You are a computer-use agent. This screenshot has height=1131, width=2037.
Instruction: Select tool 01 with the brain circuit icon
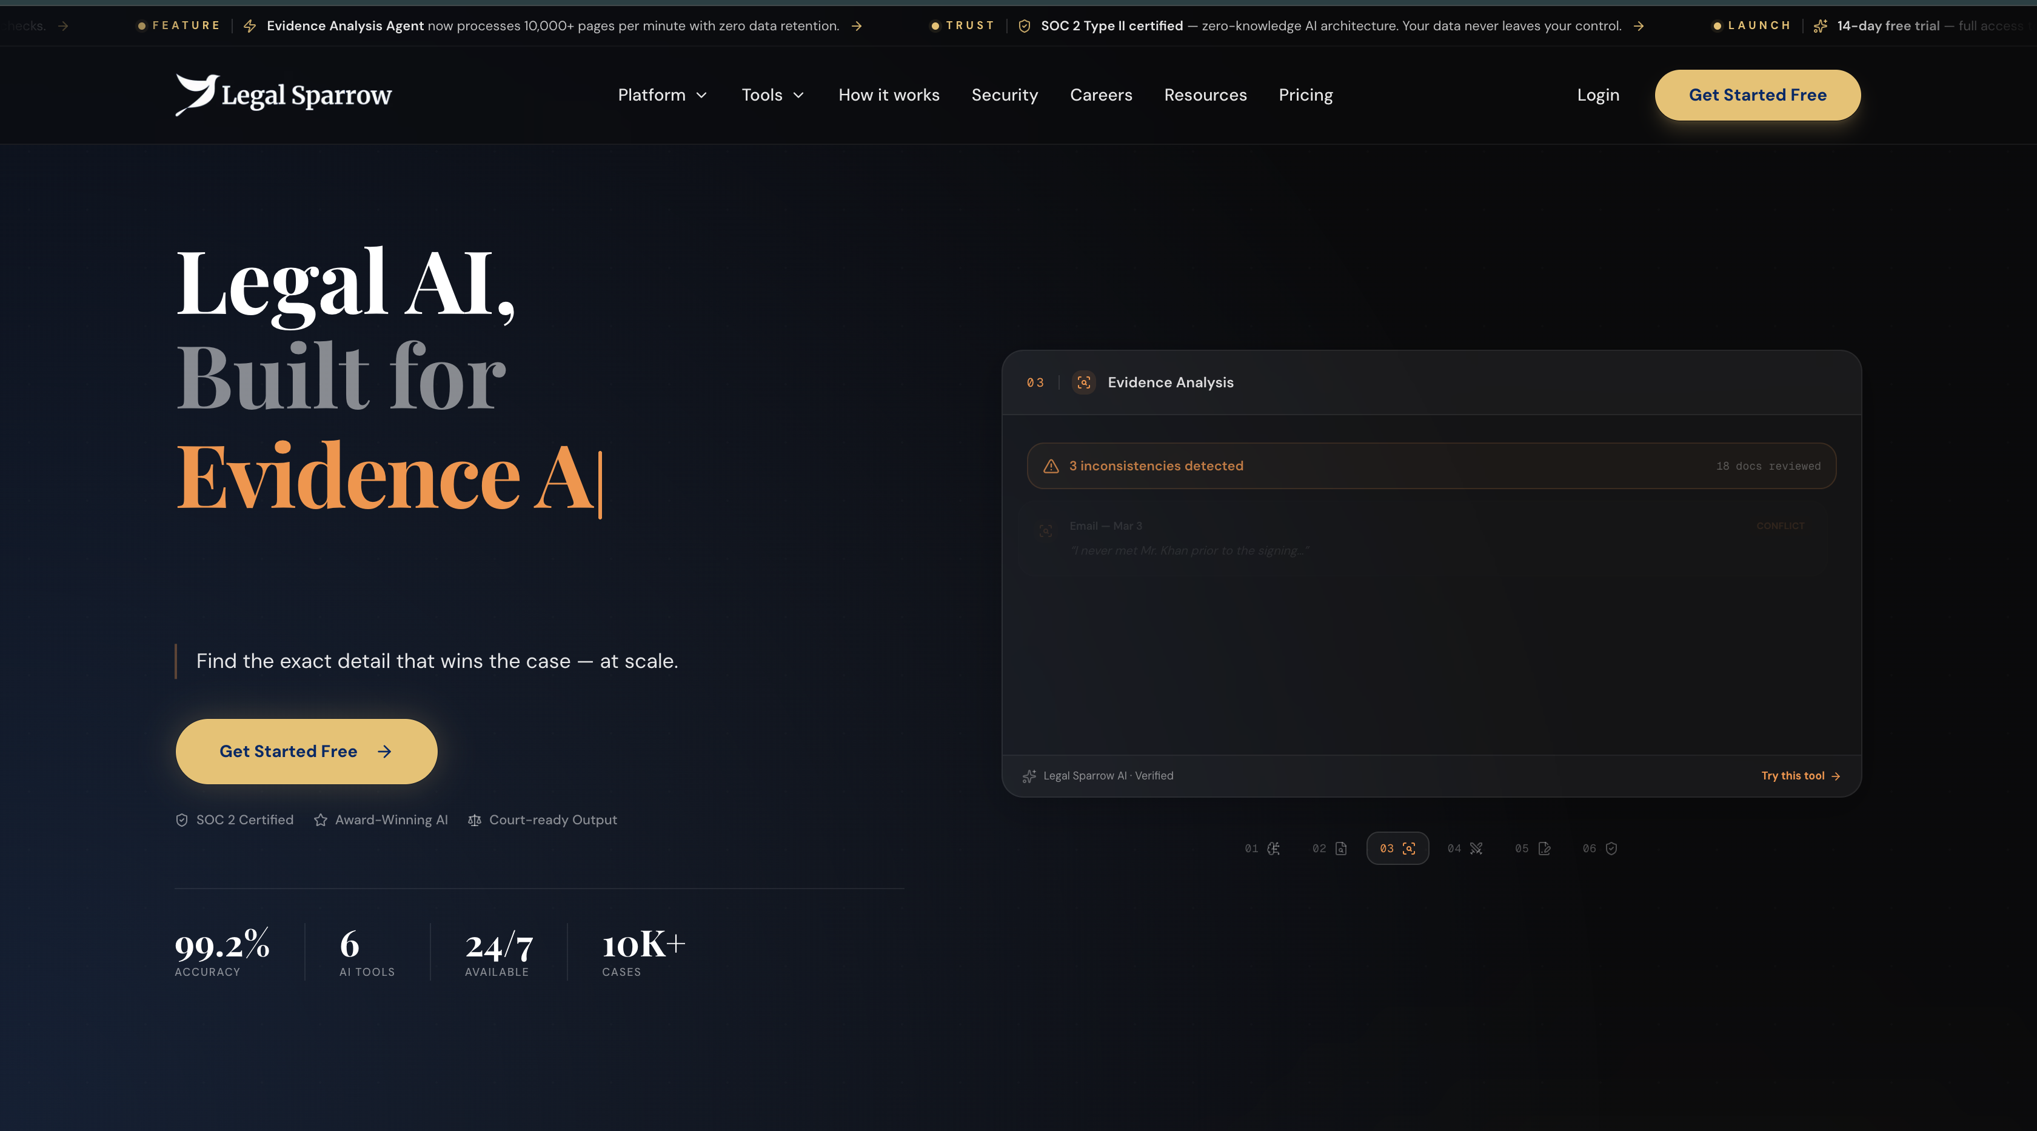1262,849
